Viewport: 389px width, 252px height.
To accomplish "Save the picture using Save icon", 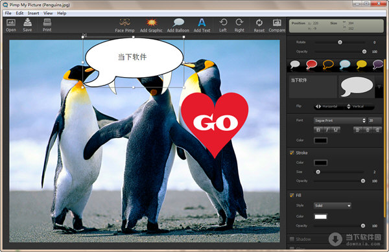I will (x=27, y=25).
